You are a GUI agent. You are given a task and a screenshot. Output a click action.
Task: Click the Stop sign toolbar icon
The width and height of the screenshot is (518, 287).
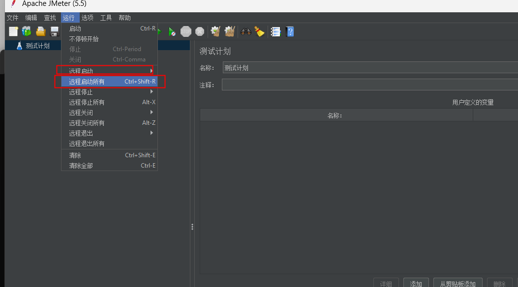(186, 31)
